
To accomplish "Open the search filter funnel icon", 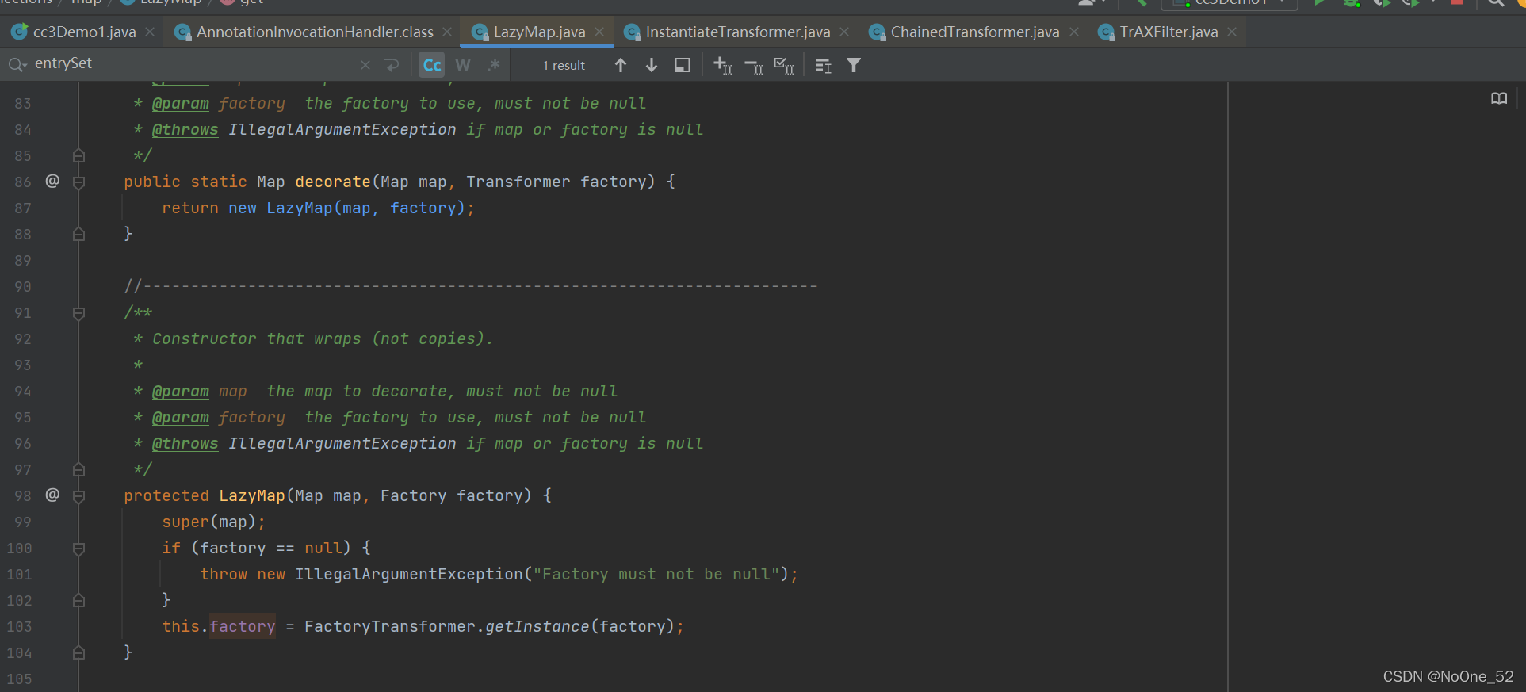I will [x=854, y=65].
